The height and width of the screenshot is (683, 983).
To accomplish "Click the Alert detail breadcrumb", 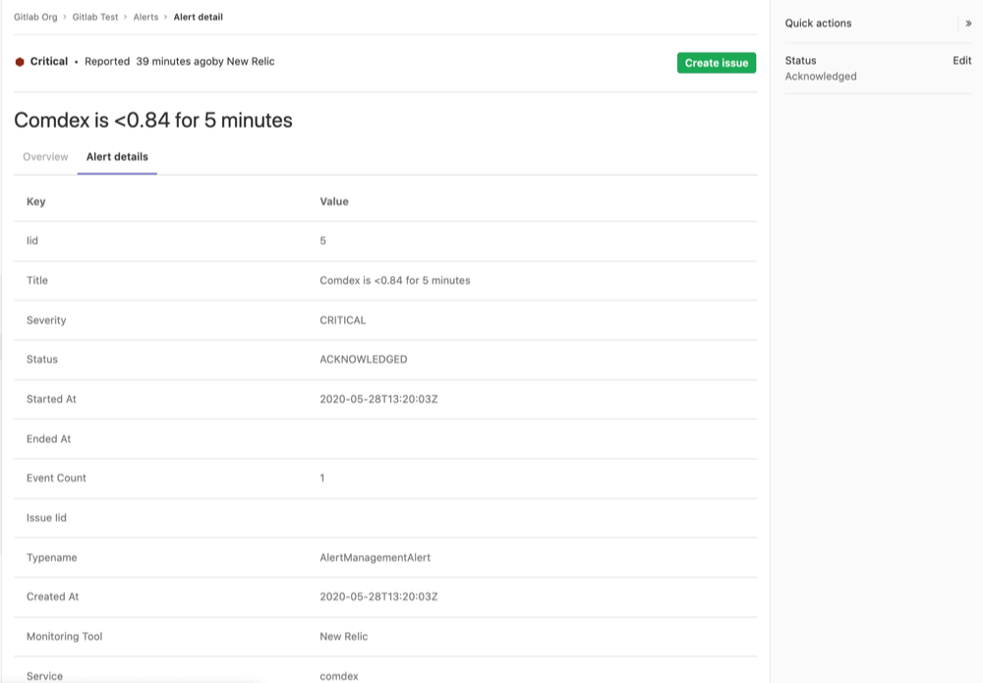I will [199, 17].
